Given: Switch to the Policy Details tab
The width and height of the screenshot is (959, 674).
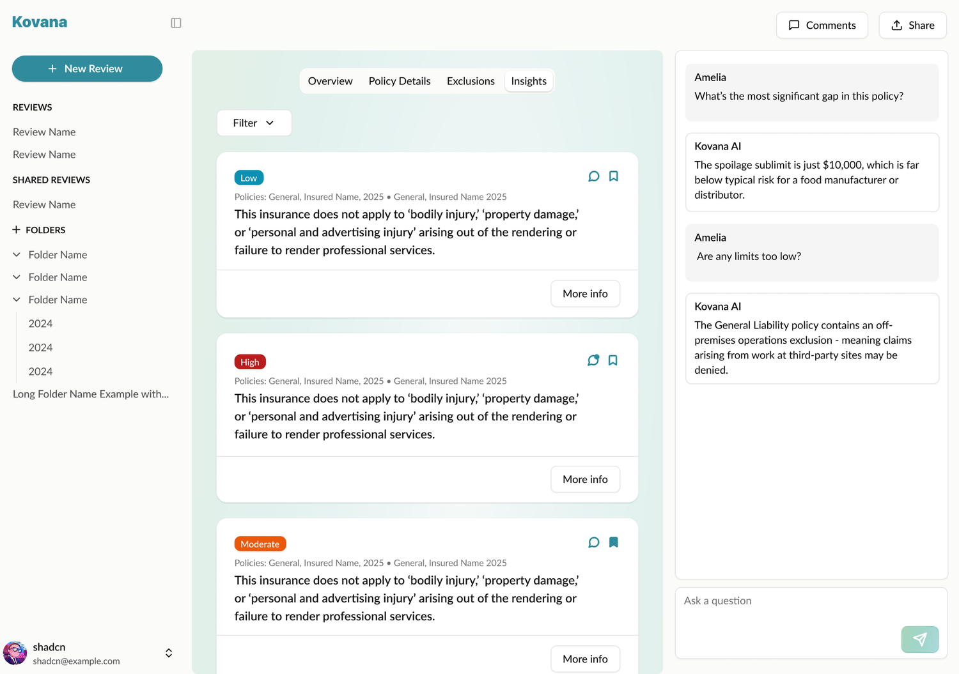Looking at the screenshot, I should [400, 81].
